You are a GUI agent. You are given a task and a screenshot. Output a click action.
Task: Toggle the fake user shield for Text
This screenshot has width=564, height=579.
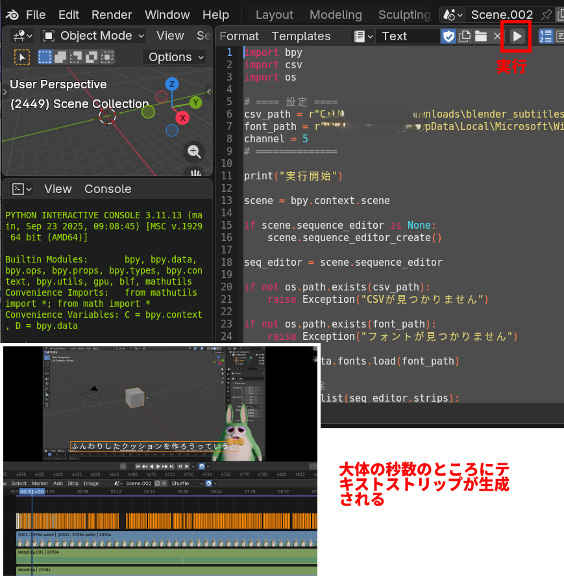pyautogui.click(x=448, y=36)
